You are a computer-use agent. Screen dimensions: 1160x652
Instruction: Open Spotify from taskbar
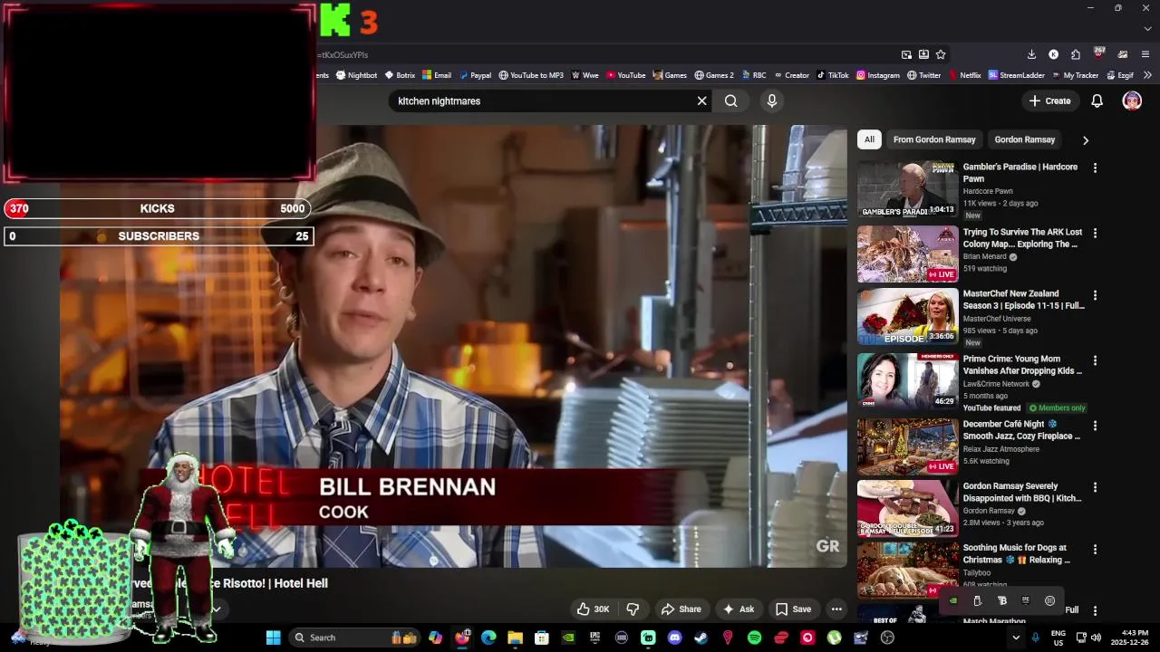coord(754,638)
